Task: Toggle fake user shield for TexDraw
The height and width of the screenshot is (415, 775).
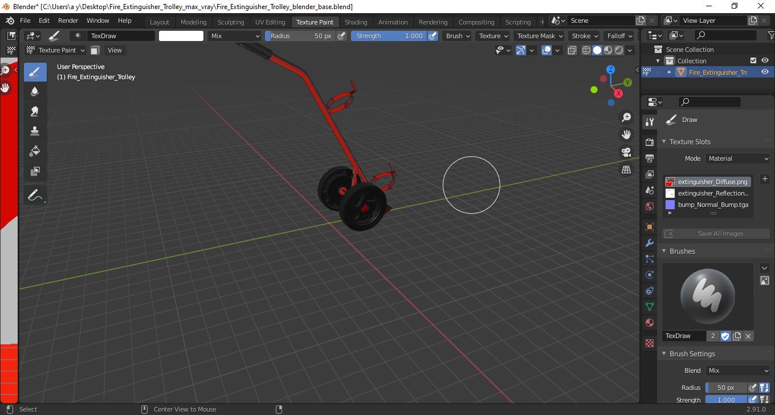Action: (725, 336)
